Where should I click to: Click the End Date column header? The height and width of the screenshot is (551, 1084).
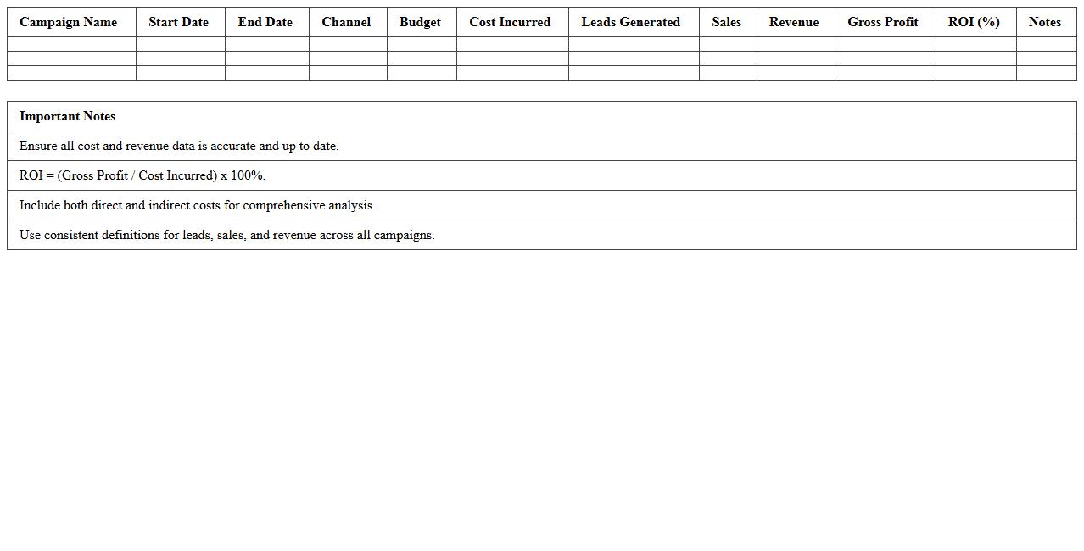(265, 22)
